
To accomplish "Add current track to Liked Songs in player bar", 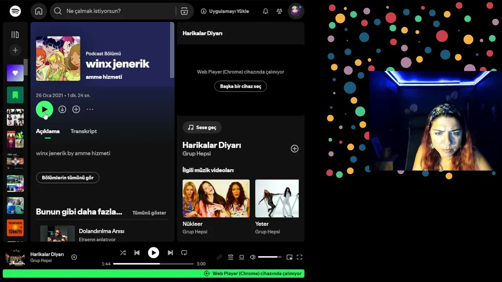I will (74, 257).
